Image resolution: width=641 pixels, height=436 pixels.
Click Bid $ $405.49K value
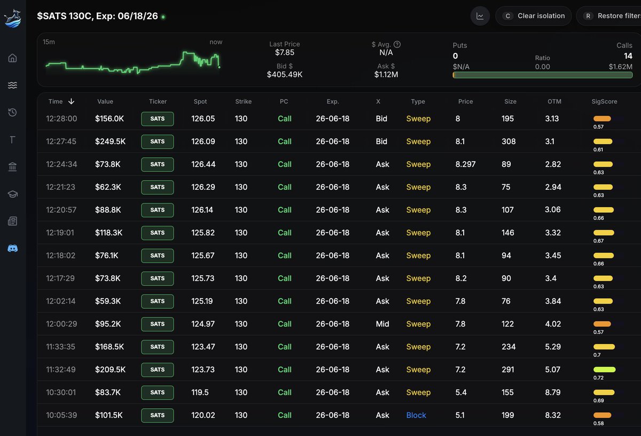[x=285, y=75]
